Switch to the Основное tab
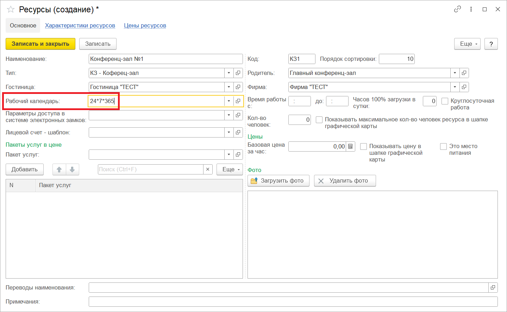 point(23,25)
